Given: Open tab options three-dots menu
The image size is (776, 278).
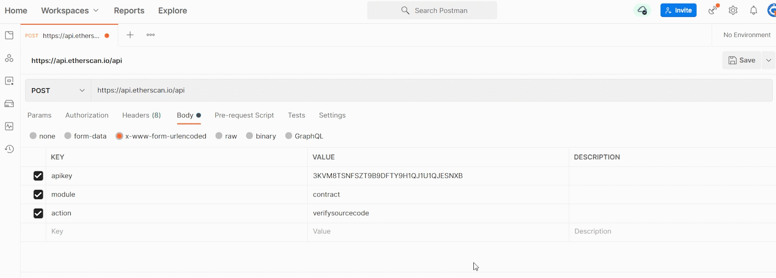Looking at the screenshot, I should (x=151, y=35).
